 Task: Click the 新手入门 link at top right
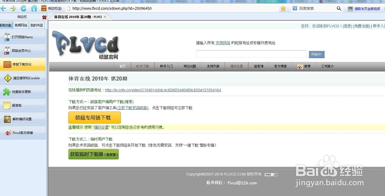tap(379, 26)
